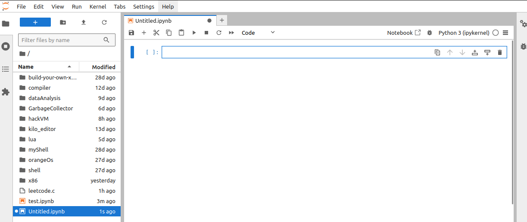Move the cell up arrow

450,52
